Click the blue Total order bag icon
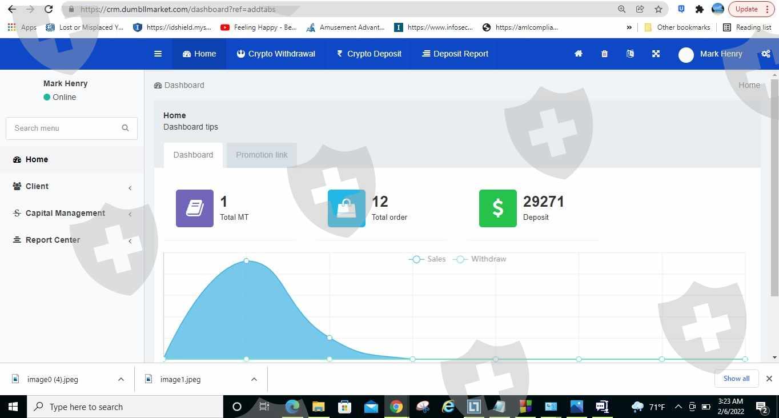Image resolution: width=779 pixels, height=418 pixels. coord(346,208)
